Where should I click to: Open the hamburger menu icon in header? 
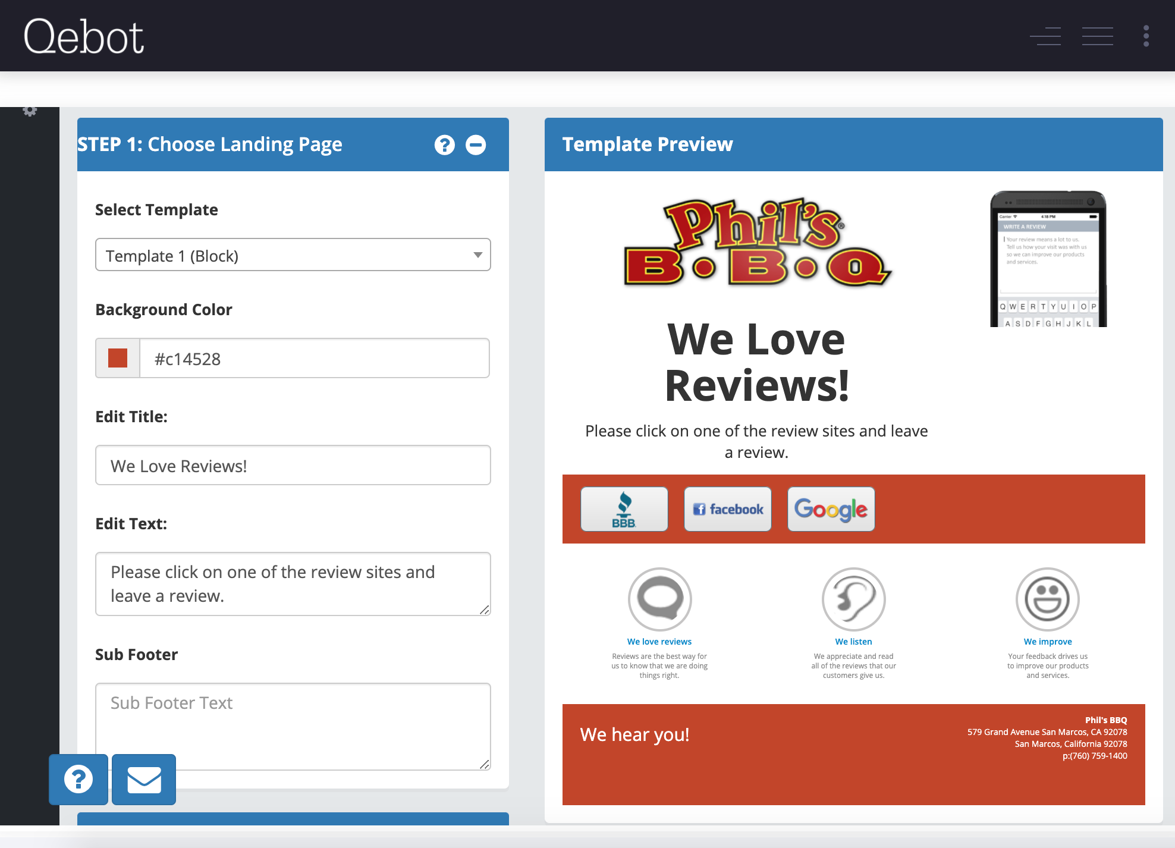click(1098, 36)
